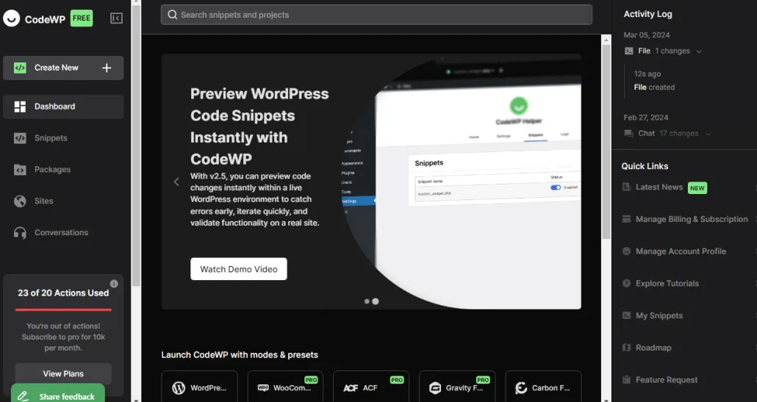Click the Feature Request clipboard icon

point(627,380)
